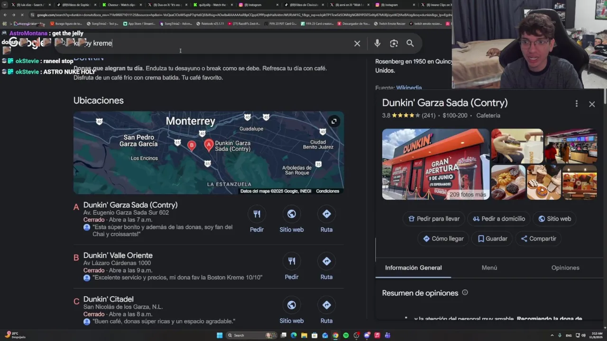The height and width of the screenshot is (341, 607).
Task: Open 'Twitch Emote Resizer' bookmark
Action: point(389,24)
